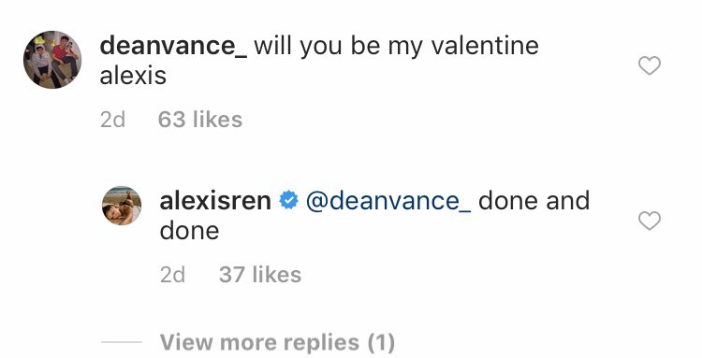Screen dimensions: 702x358
Task: Like the deanvance_ valentine comment with heart
Action: coord(650,65)
